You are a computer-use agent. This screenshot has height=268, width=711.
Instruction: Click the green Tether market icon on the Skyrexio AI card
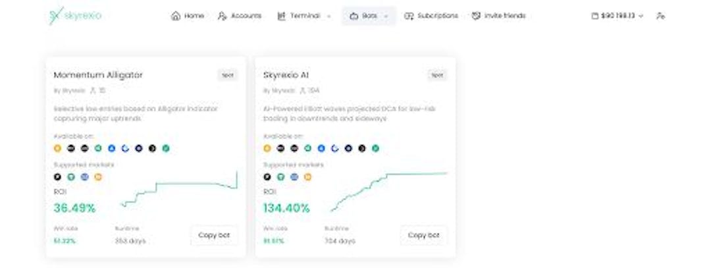280,177
